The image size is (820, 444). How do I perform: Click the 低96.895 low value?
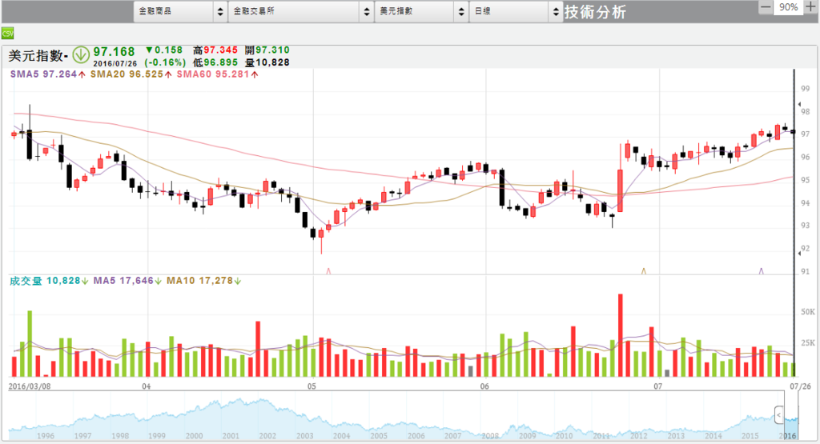(215, 62)
